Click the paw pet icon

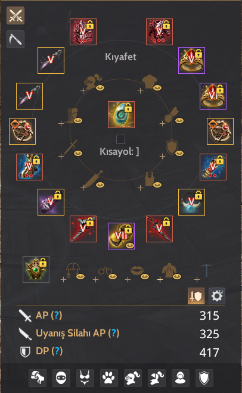point(109,378)
